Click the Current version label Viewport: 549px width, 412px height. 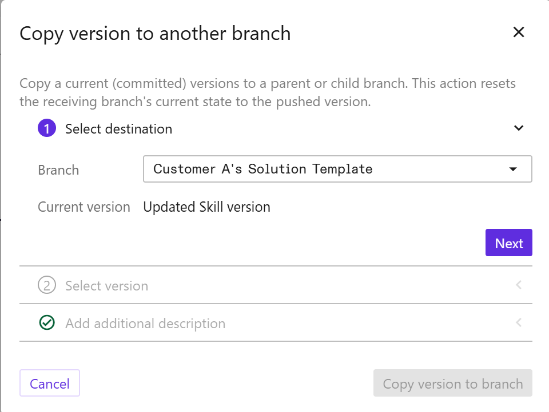coord(84,207)
